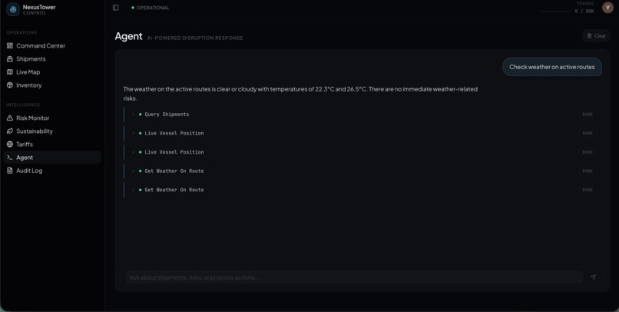This screenshot has width=619, height=312.
Task: Open the user avatar Y menu
Action: [x=607, y=8]
